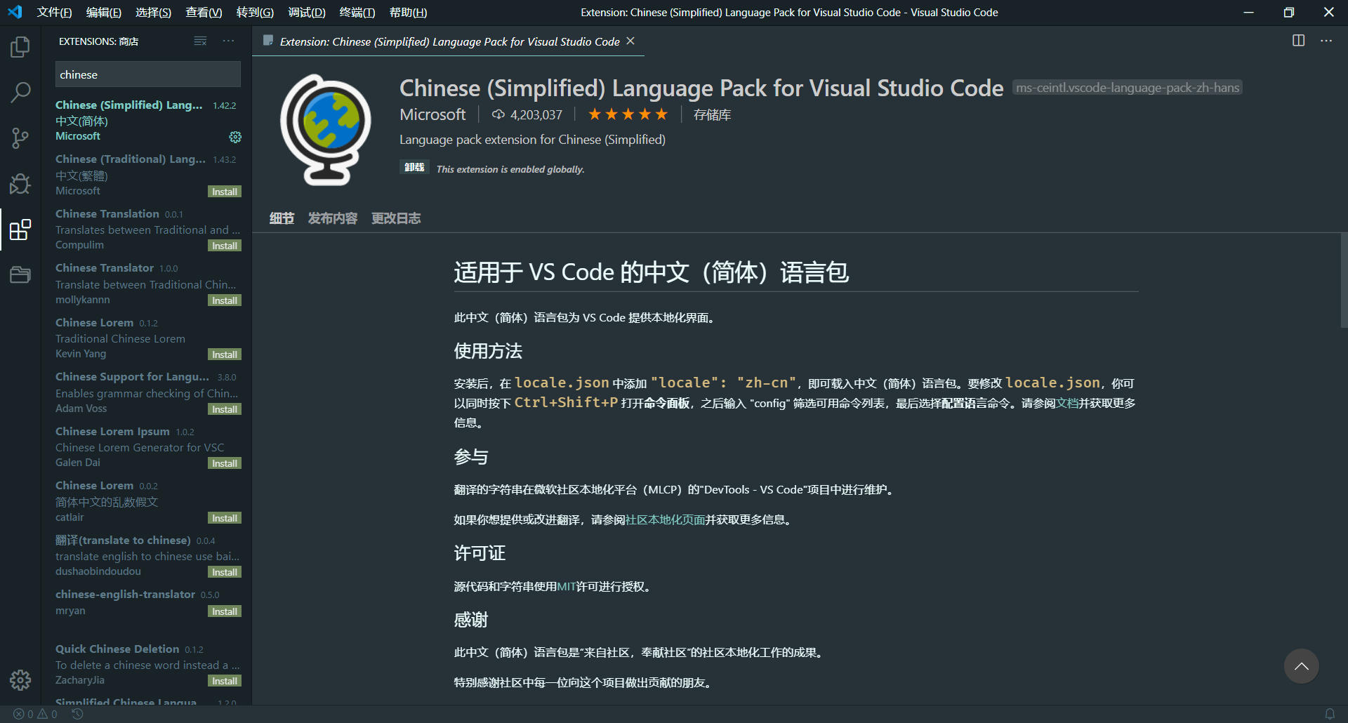Focus the extensions search box containing 'chinese'
Viewport: 1348px width, 723px height.
147,74
